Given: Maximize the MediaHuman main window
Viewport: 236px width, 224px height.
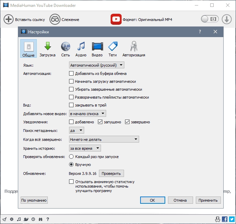Looking at the screenshot, I should click(x=212, y=5).
